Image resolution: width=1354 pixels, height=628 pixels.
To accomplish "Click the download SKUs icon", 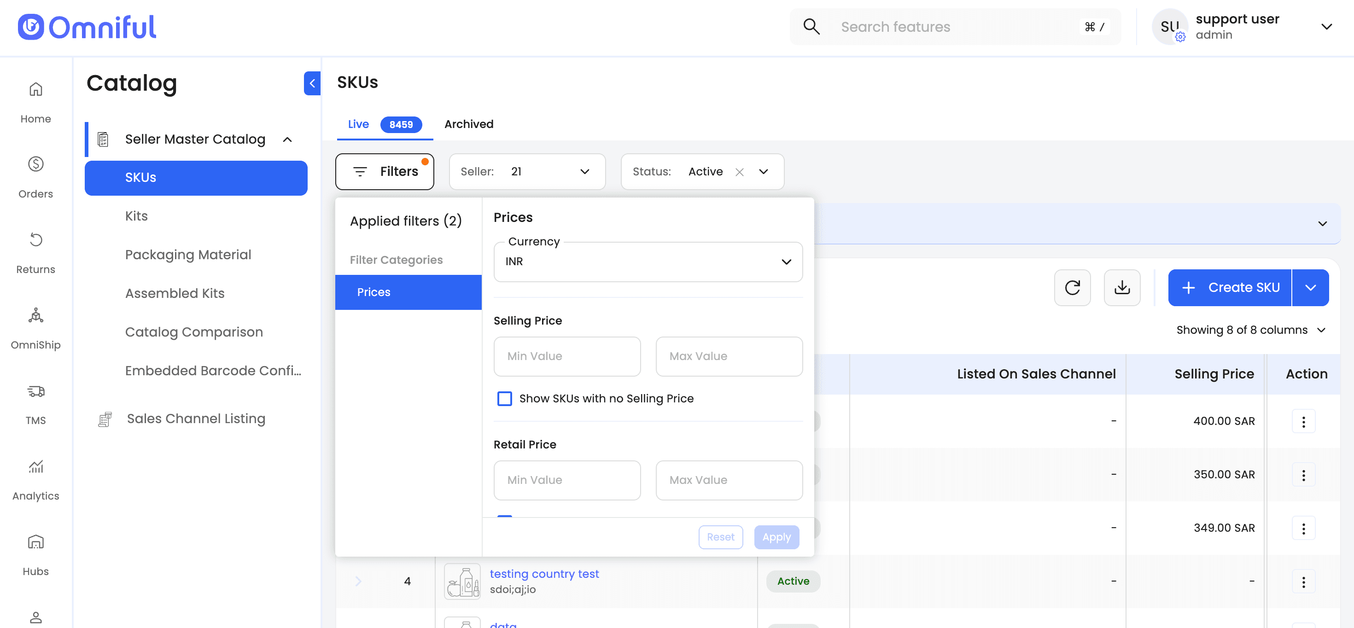I will [1122, 287].
